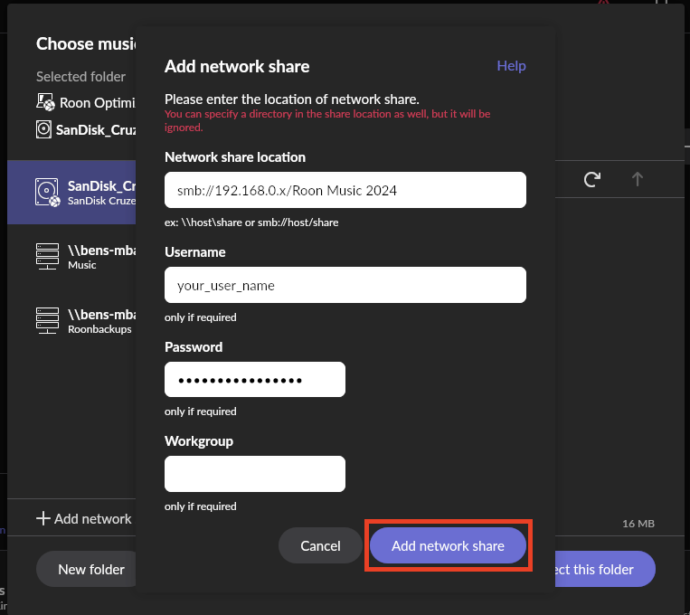
Task: Click the Add network share button
Action: point(448,545)
